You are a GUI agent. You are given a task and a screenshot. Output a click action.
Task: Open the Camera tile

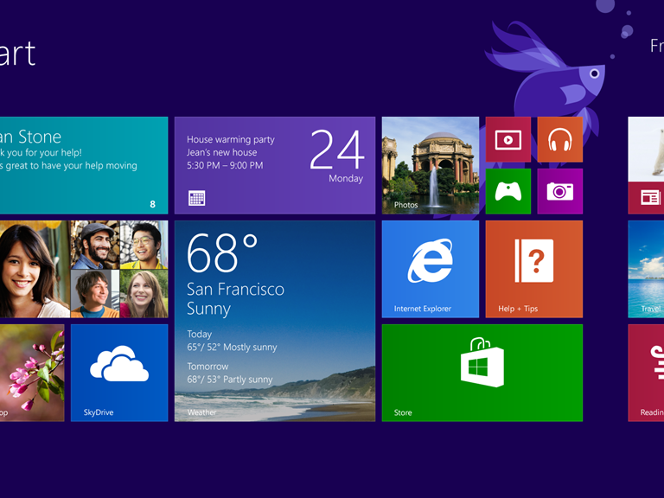[560, 191]
